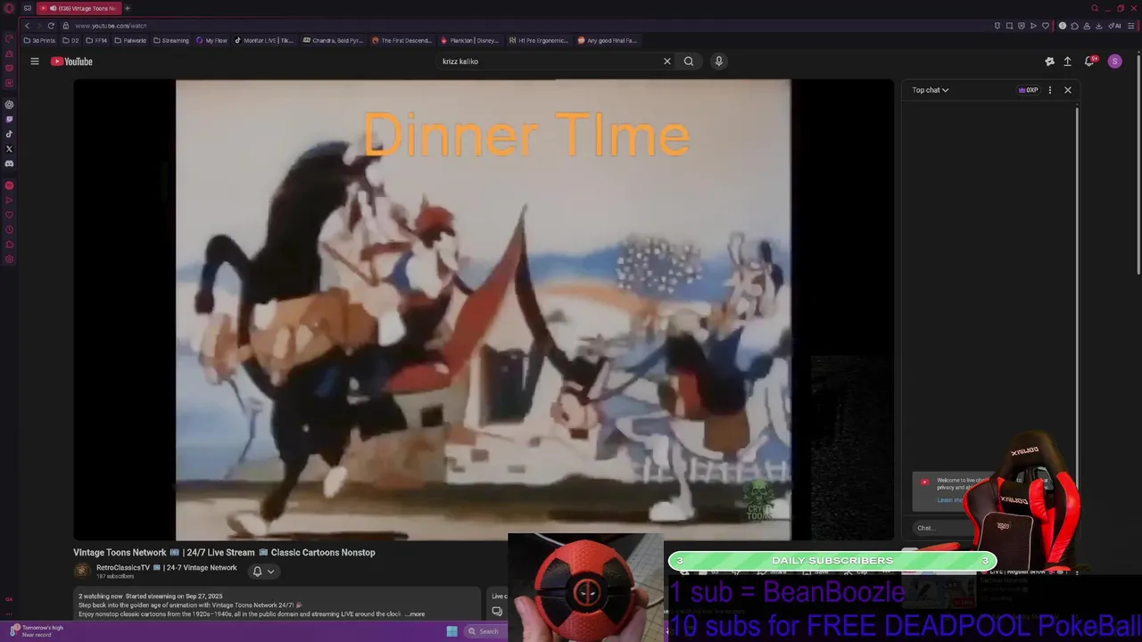Select the Vintage Toons Network browser tab
This screenshot has height=642, width=1142.
coord(79,8)
